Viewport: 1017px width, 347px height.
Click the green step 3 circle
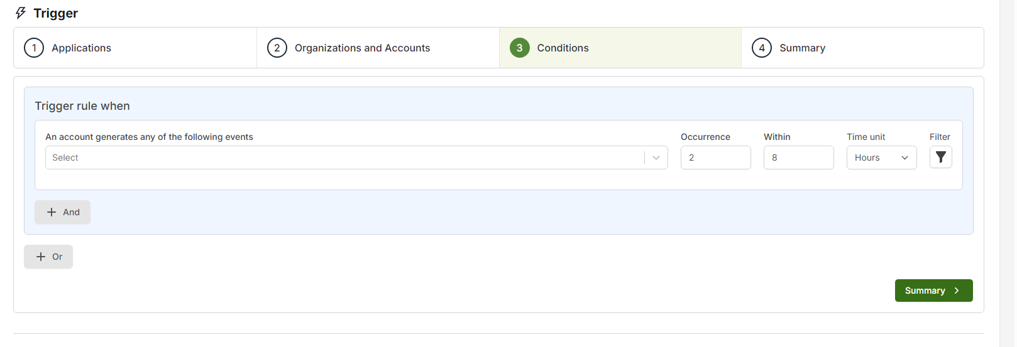(520, 48)
